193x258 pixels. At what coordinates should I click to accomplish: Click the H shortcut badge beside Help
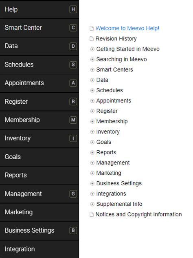(x=73, y=9)
